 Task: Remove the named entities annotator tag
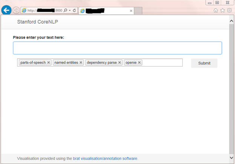tap(81, 62)
